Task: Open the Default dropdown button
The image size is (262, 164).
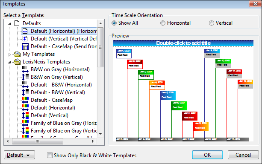Action: point(19,155)
